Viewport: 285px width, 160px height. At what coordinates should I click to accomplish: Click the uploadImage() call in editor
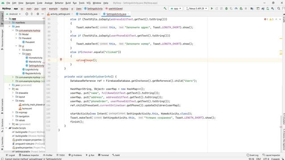click(x=86, y=60)
